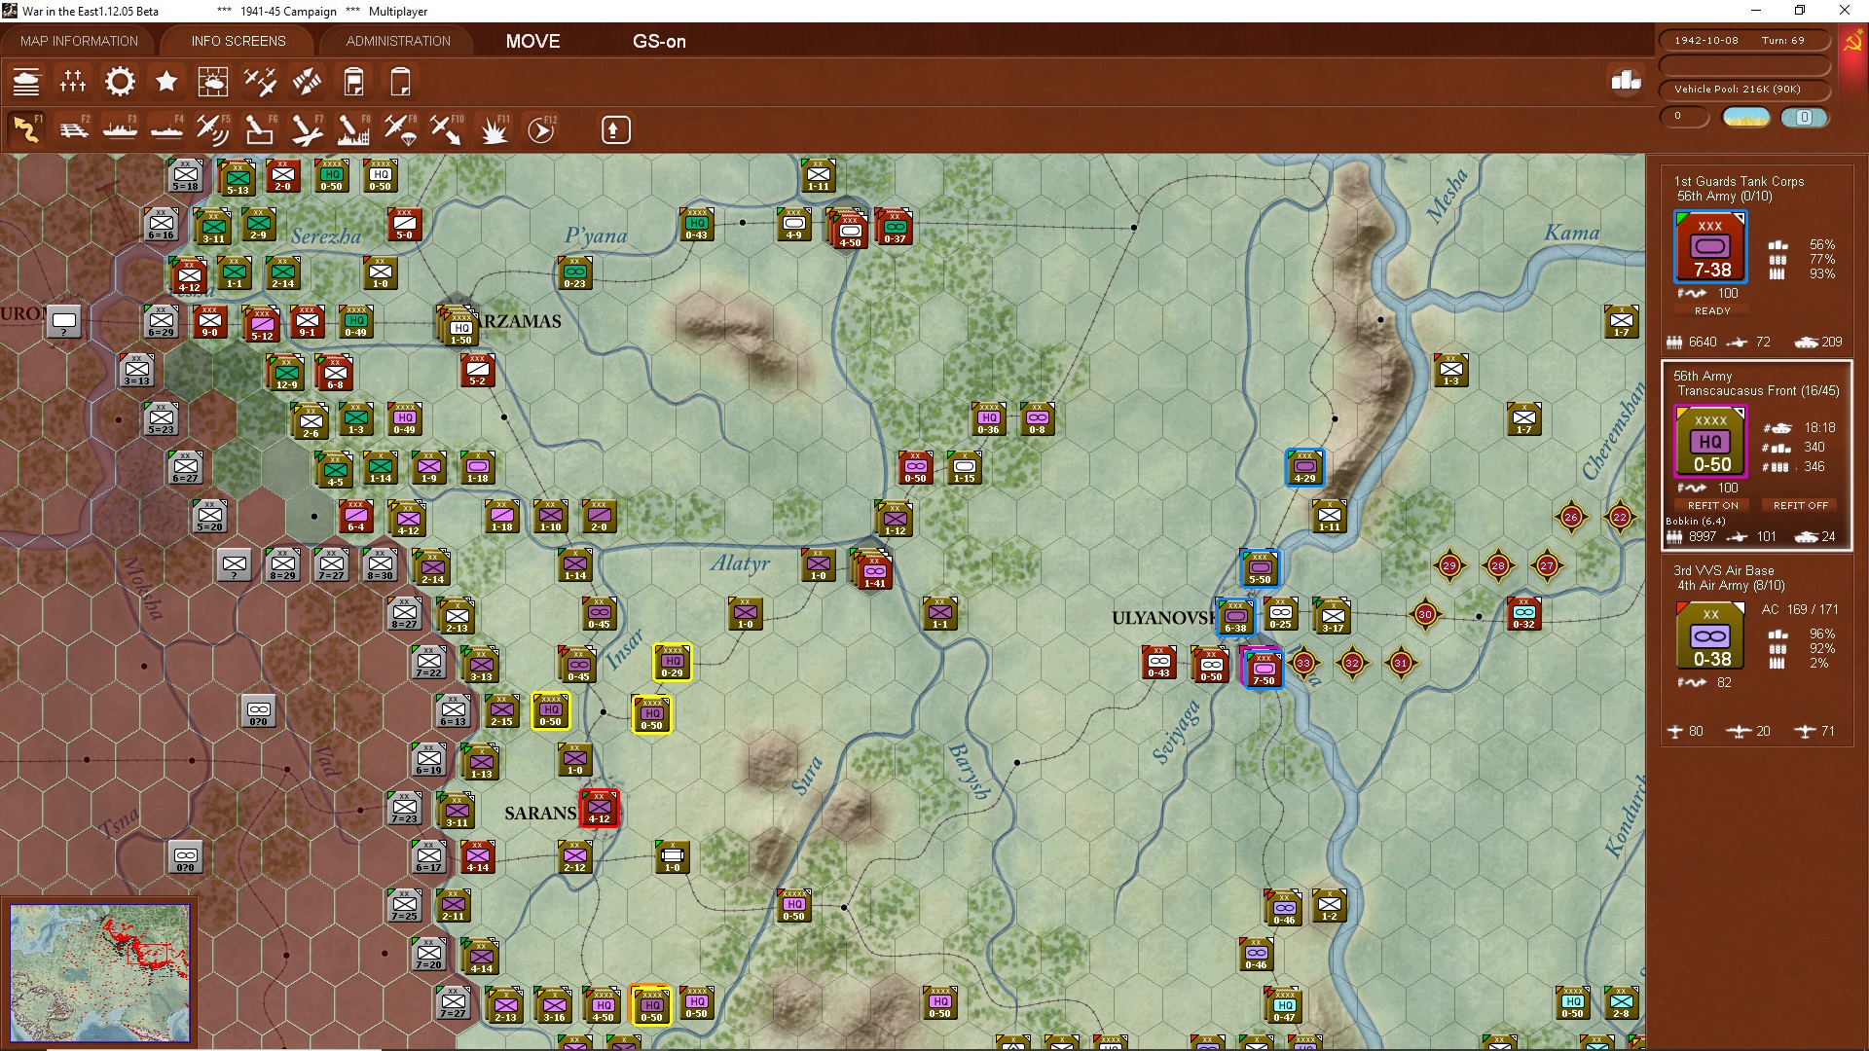Click the F12 end turn arrow icon
The height and width of the screenshot is (1051, 1869).
tap(541, 129)
